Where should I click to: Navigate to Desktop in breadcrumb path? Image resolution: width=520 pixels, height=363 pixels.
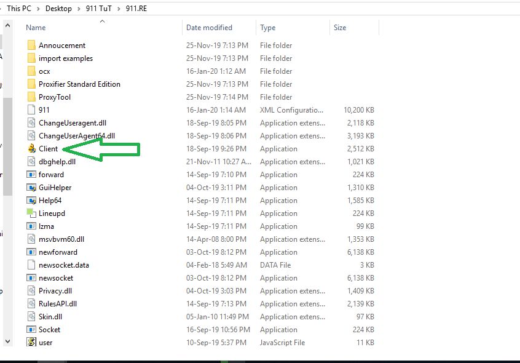[x=58, y=9]
